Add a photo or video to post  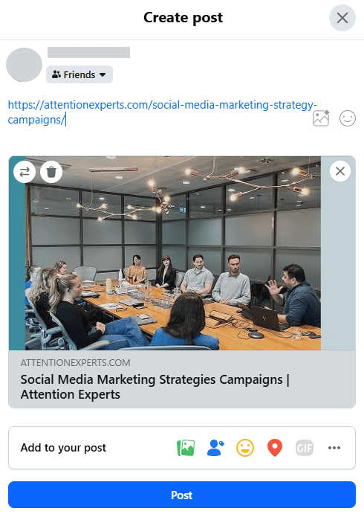coord(186,448)
